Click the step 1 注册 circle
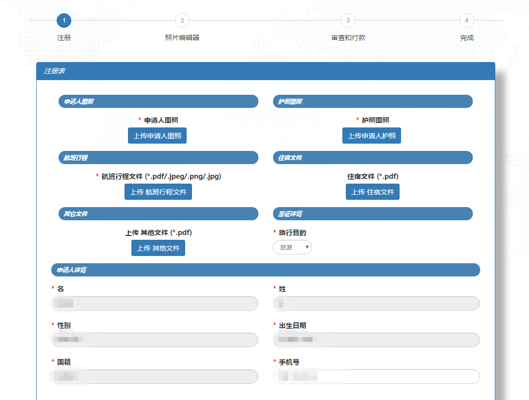This screenshot has height=400, width=529. (x=64, y=21)
